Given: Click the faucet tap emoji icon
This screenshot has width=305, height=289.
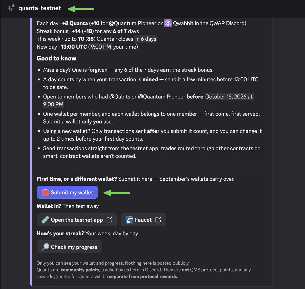Looking at the screenshot, I should (x=129, y=220).
